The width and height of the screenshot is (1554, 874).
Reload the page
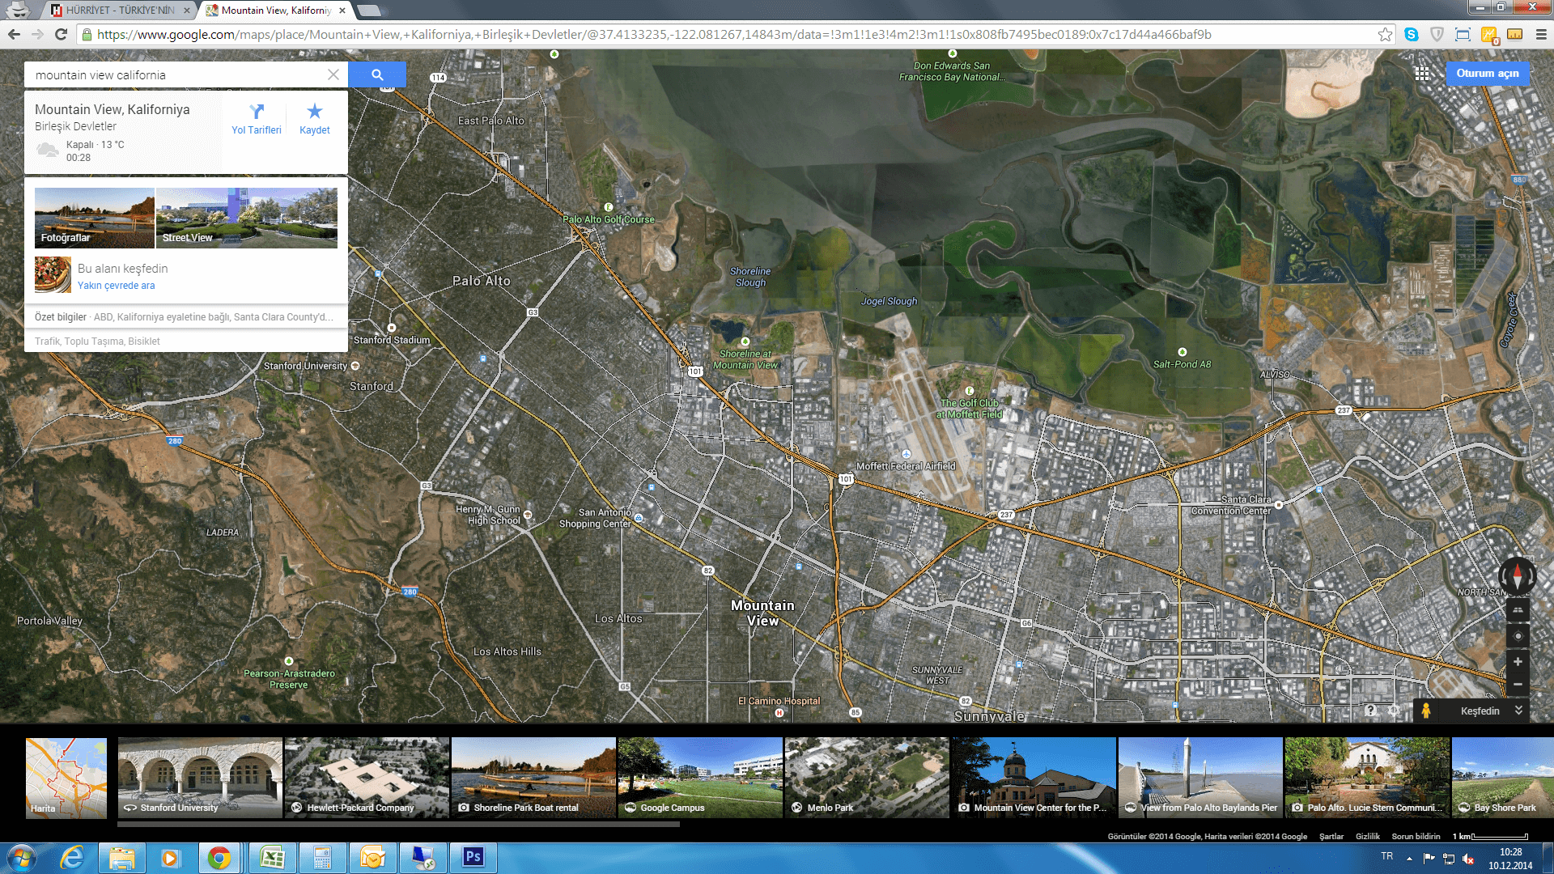pyautogui.click(x=61, y=34)
